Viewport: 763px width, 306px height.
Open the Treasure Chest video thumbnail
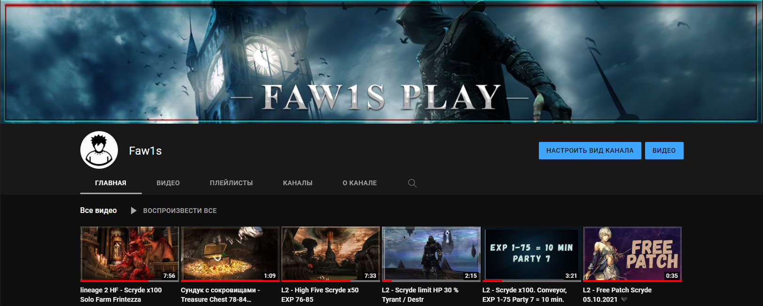click(230, 254)
